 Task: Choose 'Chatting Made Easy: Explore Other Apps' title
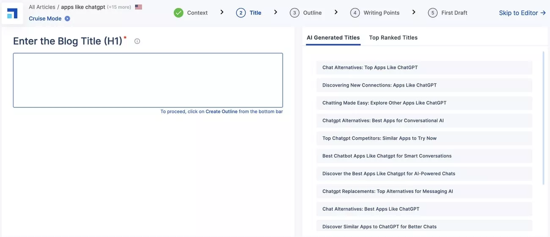(424, 103)
